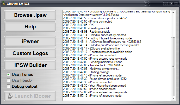Select the 'Transfer took 3266.1684ms' log line
Viewport: 180px width, 105px height.
click(93, 65)
